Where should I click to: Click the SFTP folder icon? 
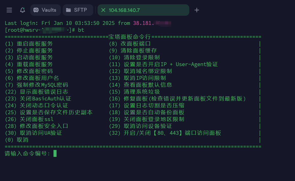point(69,10)
